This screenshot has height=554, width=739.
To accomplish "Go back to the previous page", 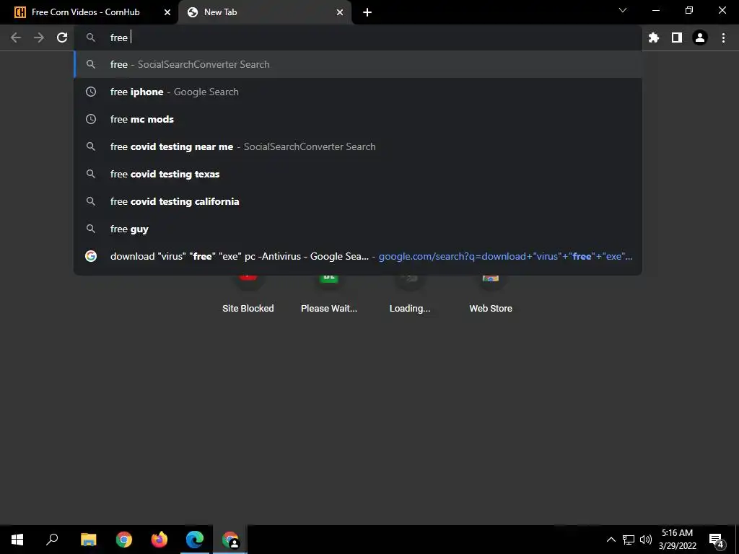I will [16, 38].
